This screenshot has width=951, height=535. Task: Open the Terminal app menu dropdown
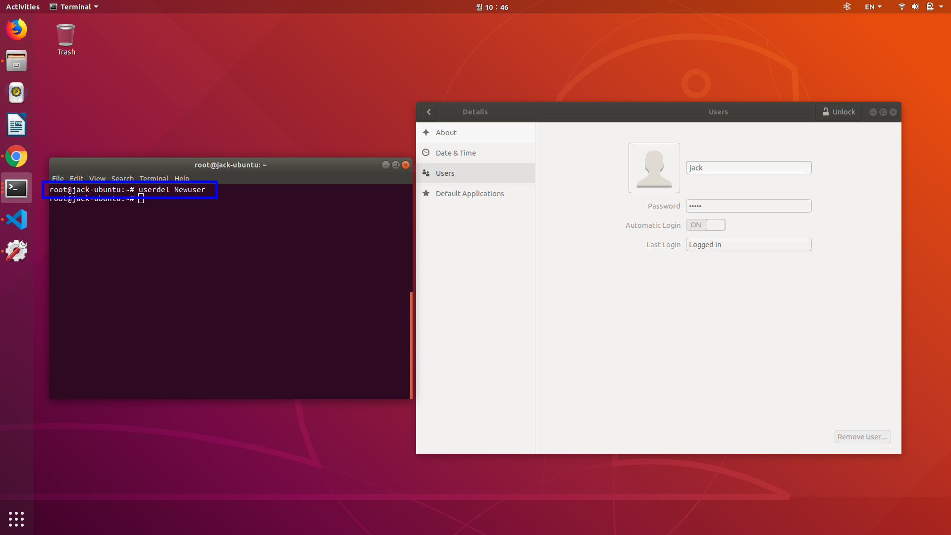pos(74,7)
